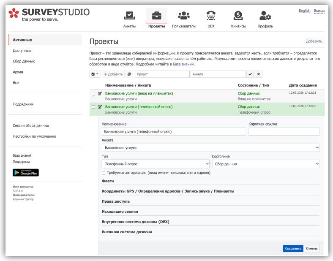Click the Состояние / Тип column header

(253, 85)
